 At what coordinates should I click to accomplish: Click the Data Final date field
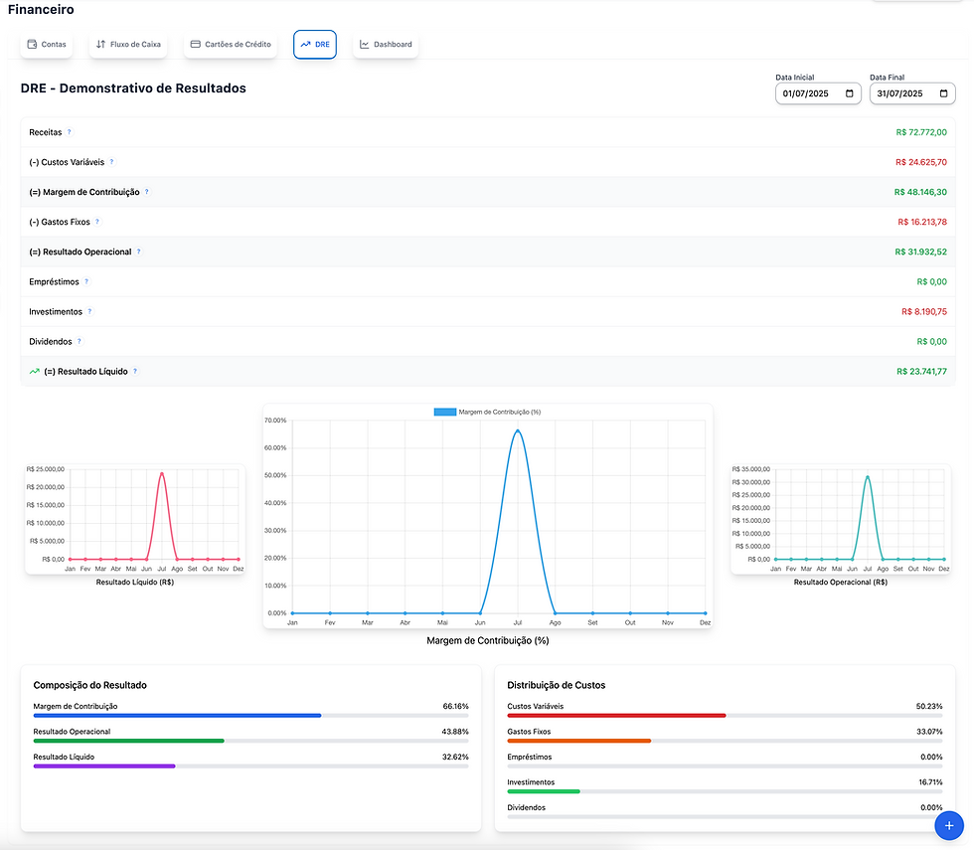tap(912, 93)
